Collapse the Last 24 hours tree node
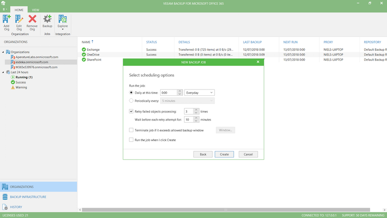The width and height of the screenshot is (387, 218). coord(3,72)
